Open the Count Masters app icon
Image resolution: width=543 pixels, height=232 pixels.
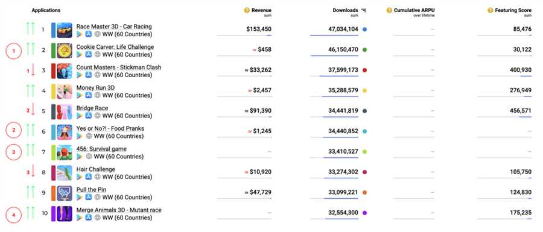click(x=65, y=71)
